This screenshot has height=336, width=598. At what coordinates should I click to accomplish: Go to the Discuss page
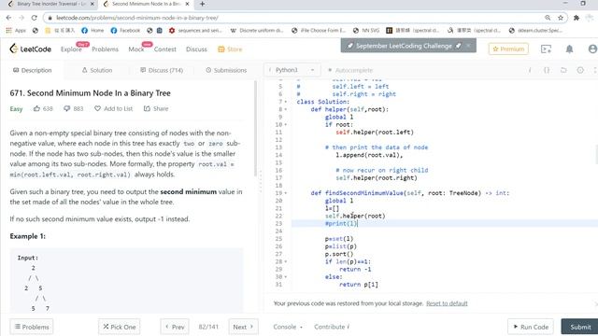click(196, 49)
